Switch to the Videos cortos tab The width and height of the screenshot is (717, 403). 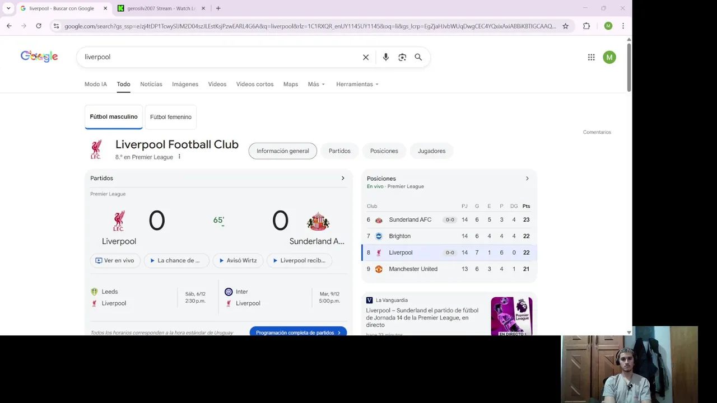[x=255, y=84]
